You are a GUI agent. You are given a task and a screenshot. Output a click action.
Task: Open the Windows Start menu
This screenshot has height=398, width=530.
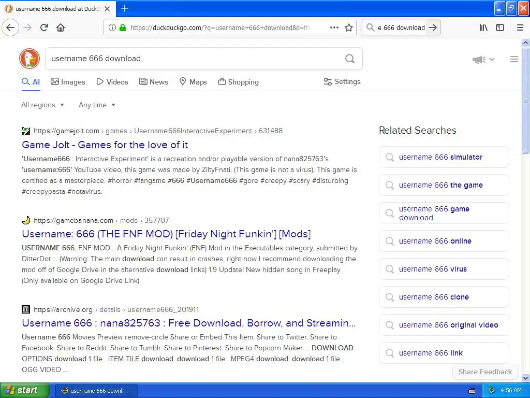(x=24, y=390)
